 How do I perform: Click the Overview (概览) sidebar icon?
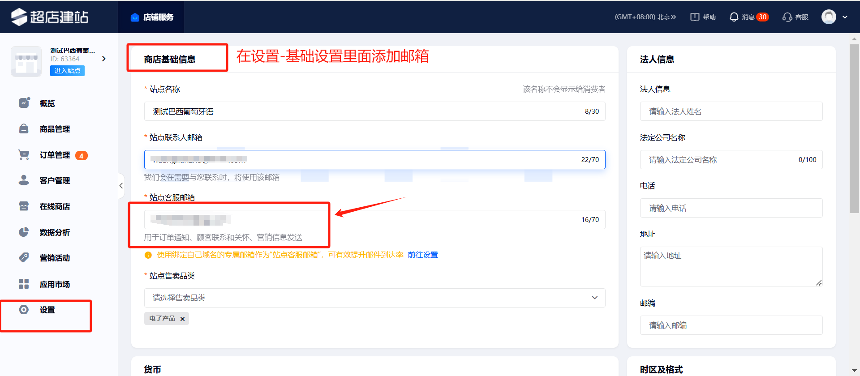(x=24, y=103)
